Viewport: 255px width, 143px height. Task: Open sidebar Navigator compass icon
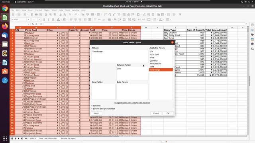(252, 44)
